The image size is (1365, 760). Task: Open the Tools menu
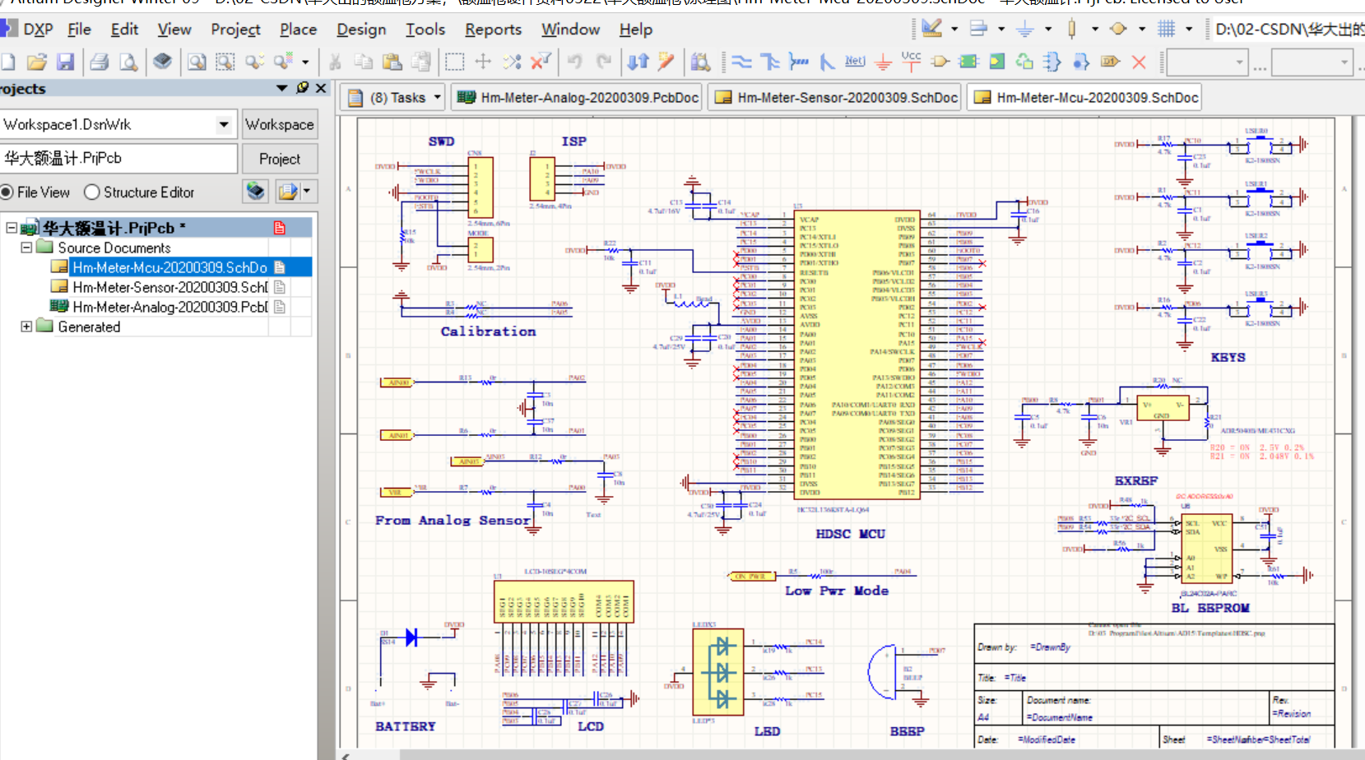(425, 29)
